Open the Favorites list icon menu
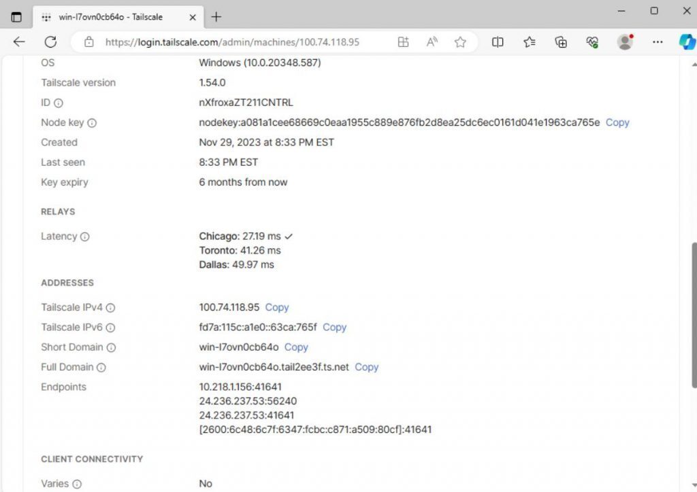697x492 pixels. click(530, 41)
